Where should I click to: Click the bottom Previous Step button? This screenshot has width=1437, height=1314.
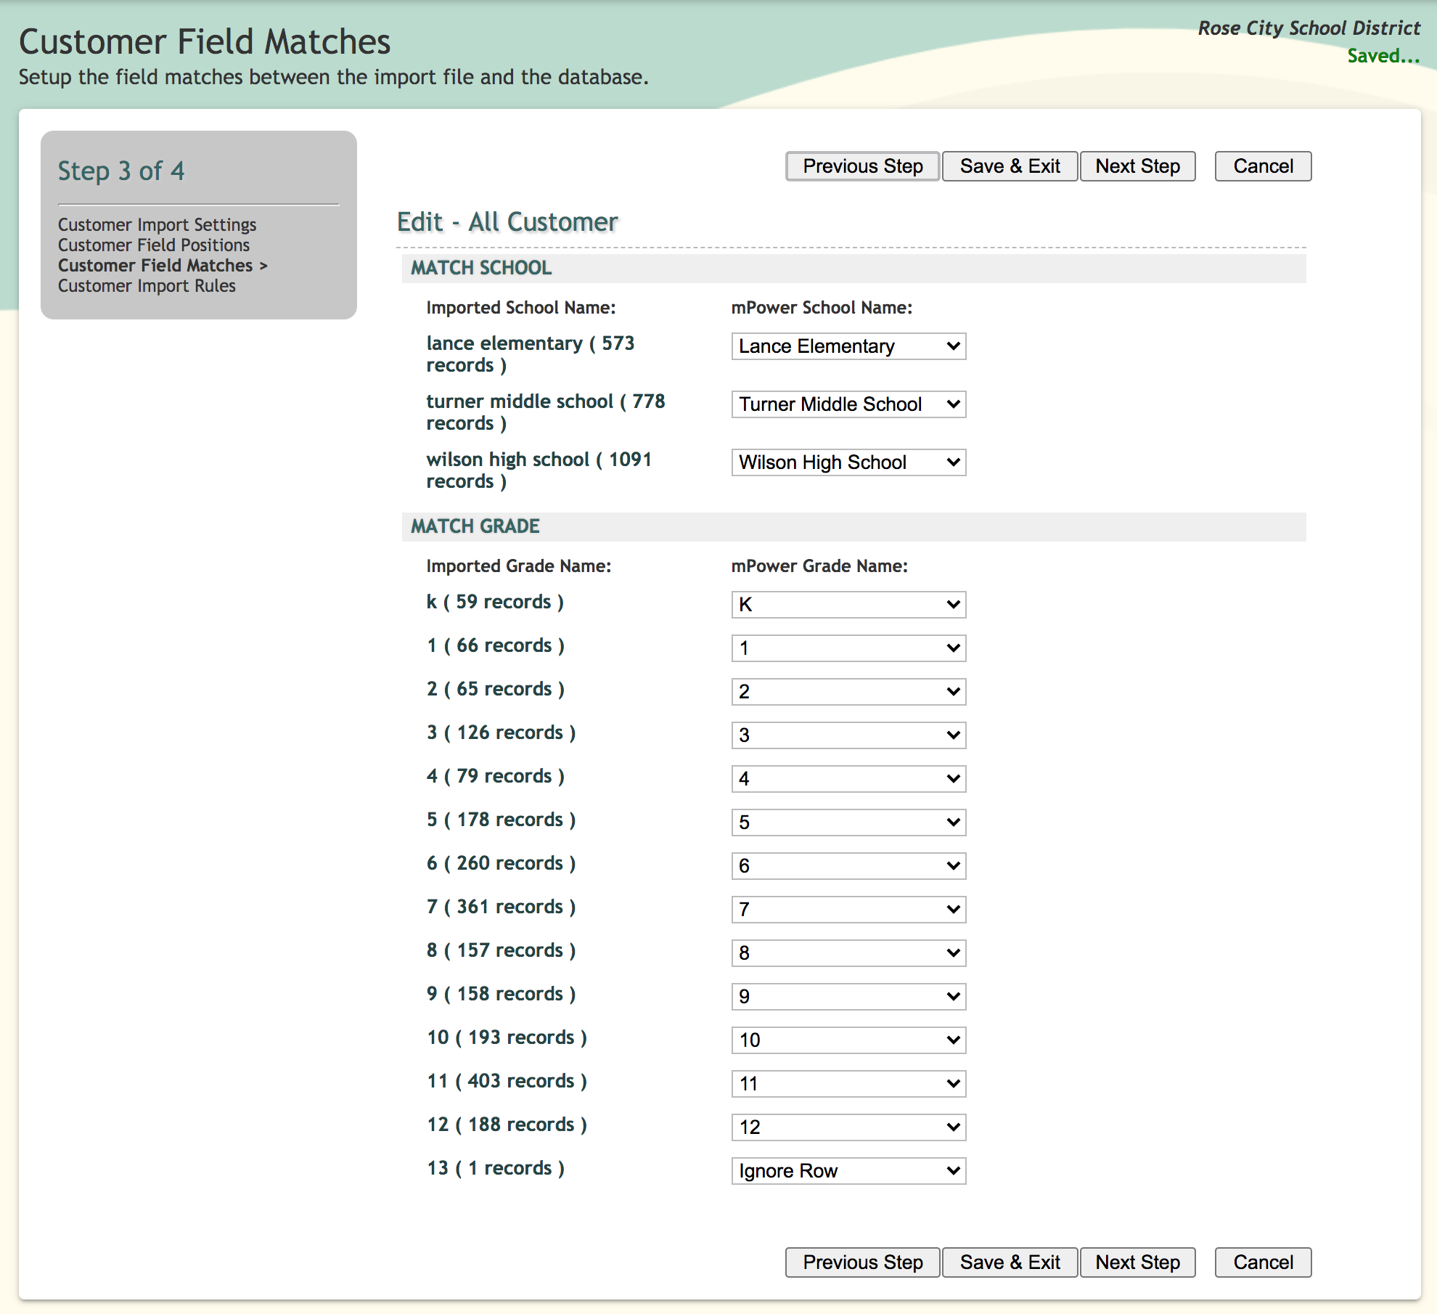(x=862, y=1262)
